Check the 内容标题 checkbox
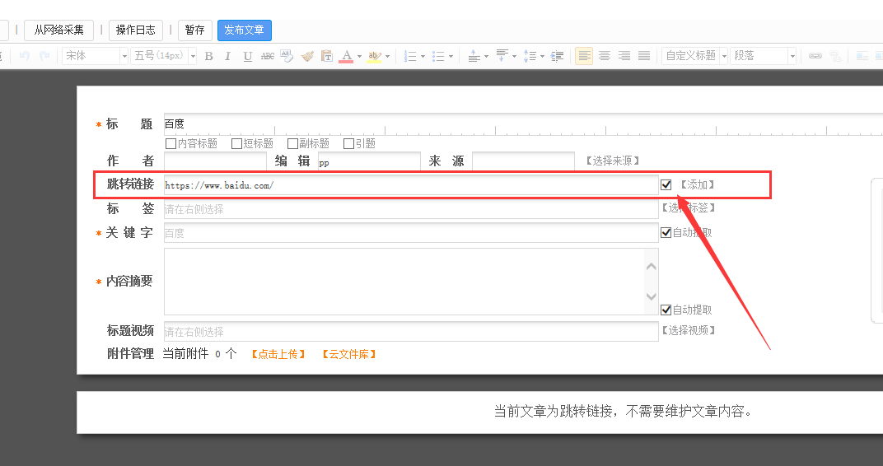 171,143
